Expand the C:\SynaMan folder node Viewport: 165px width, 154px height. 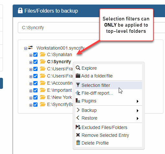[x=31, y=55]
